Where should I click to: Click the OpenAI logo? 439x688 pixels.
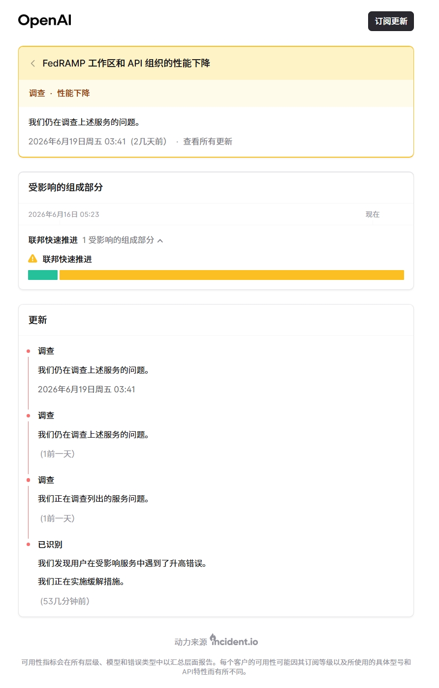[x=45, y=21]
